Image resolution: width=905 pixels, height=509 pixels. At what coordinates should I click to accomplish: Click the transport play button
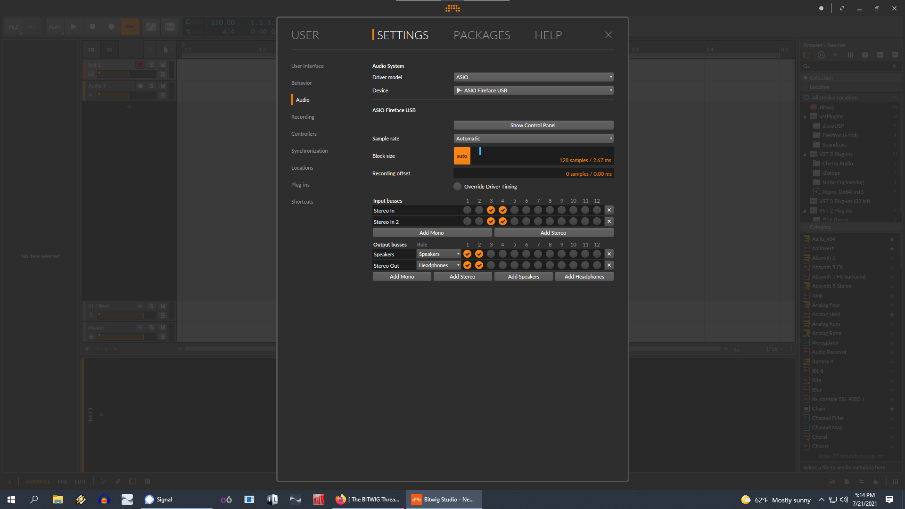click(74, 27)
